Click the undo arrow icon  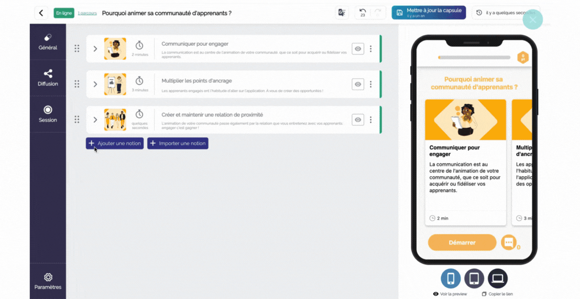click(x=363, y=11)
